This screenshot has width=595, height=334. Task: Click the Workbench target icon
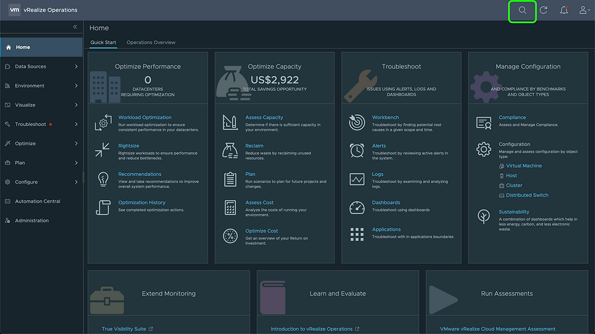pyautogui.click(x=356, y=122)
